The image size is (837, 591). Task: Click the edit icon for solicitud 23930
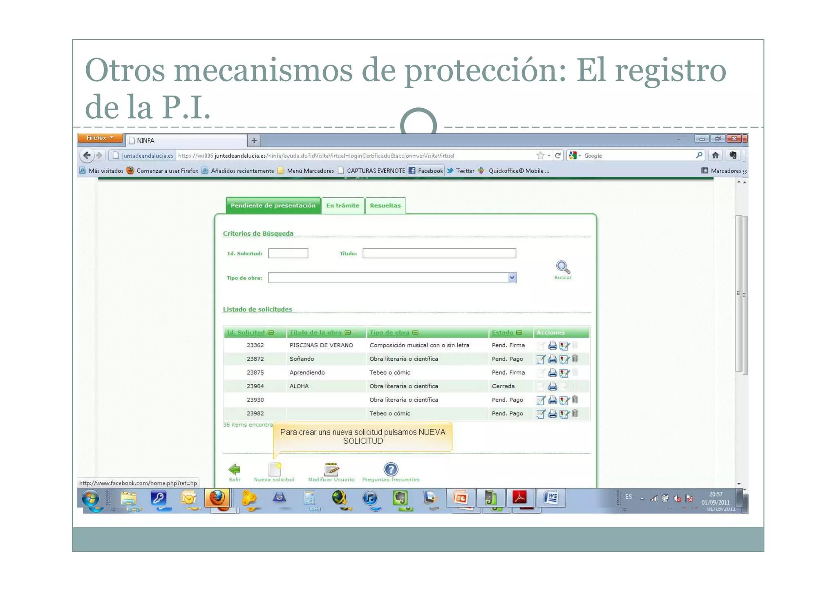click(540, 400)
